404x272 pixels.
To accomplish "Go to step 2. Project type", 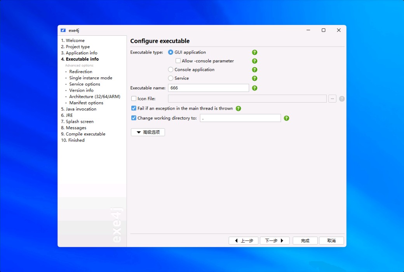I will pos(75,47).
